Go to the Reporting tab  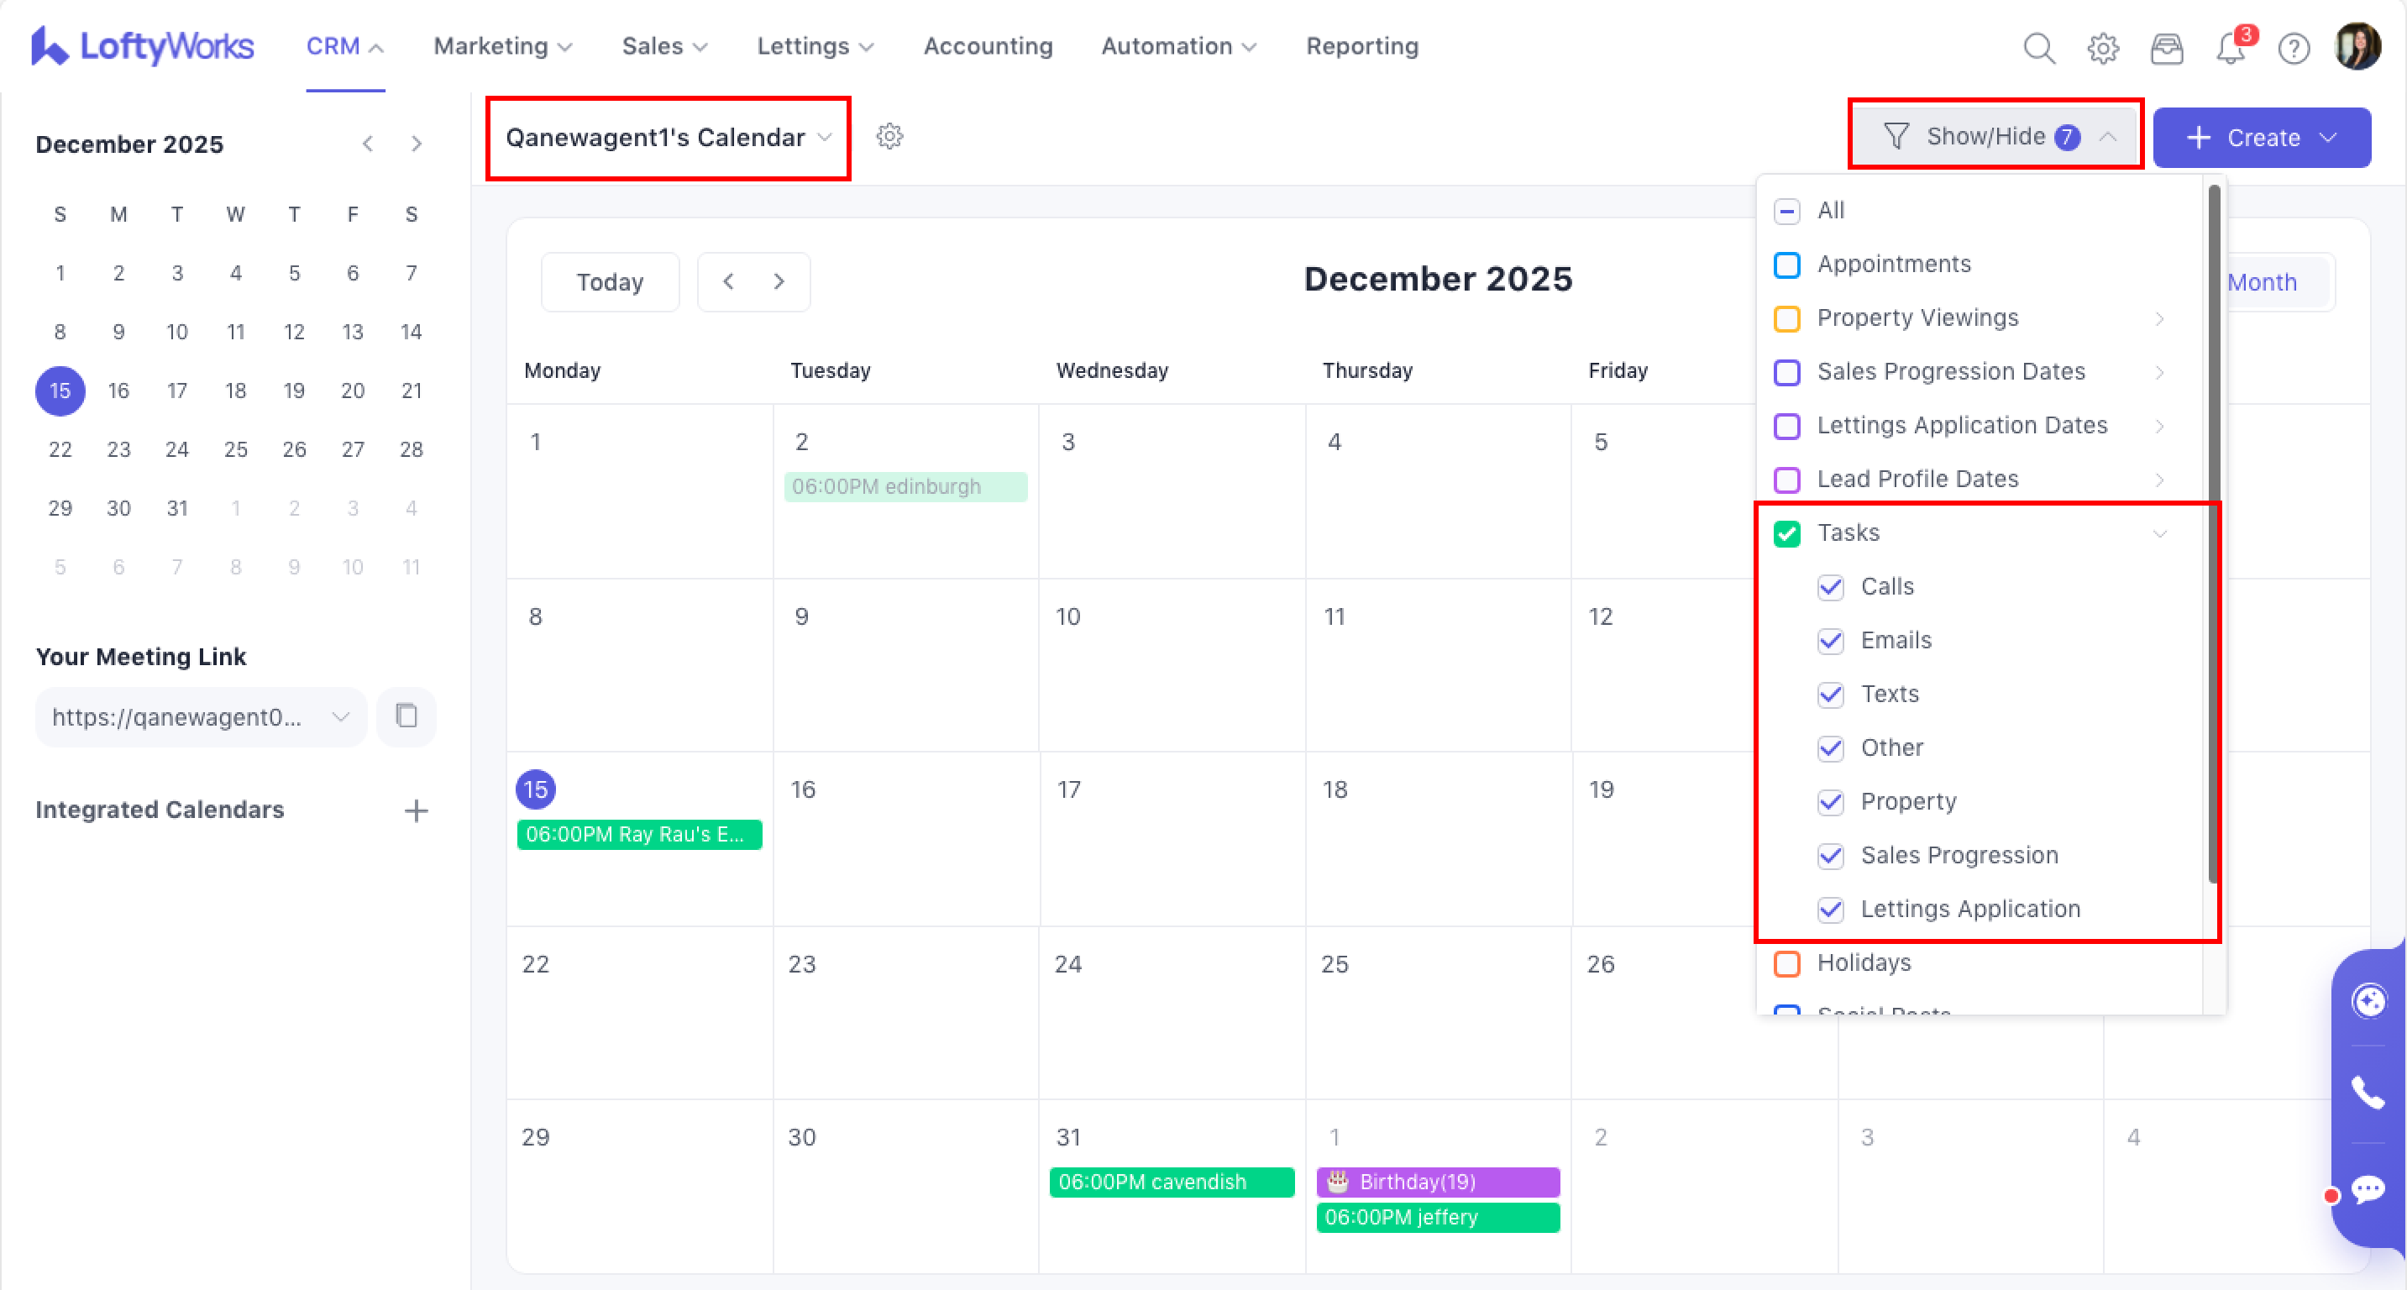click(1361, 47)
